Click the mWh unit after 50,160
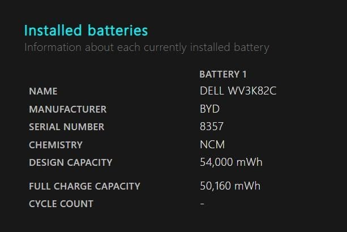The width and height of the screenshot is (347, 232). 249,186
